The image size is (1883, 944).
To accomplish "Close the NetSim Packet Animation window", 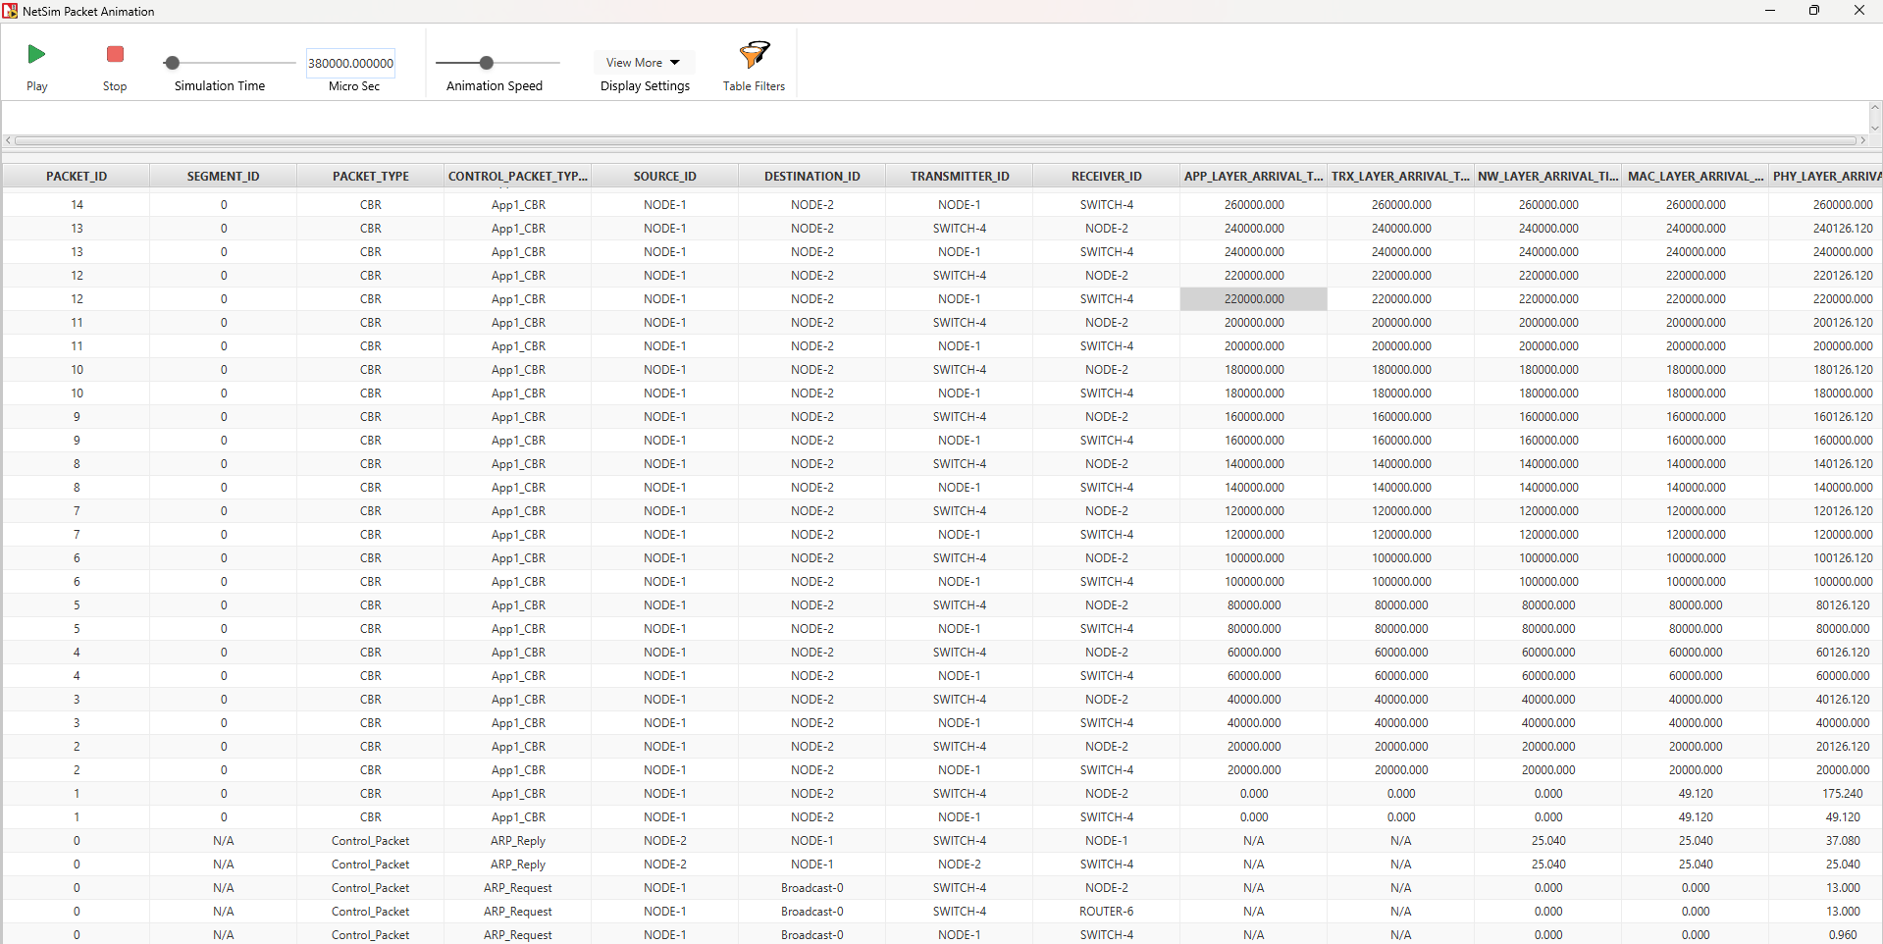I will 1859,11.
